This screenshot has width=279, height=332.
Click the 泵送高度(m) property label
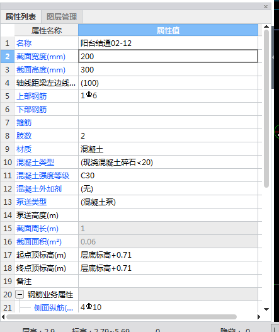[37, 215]
